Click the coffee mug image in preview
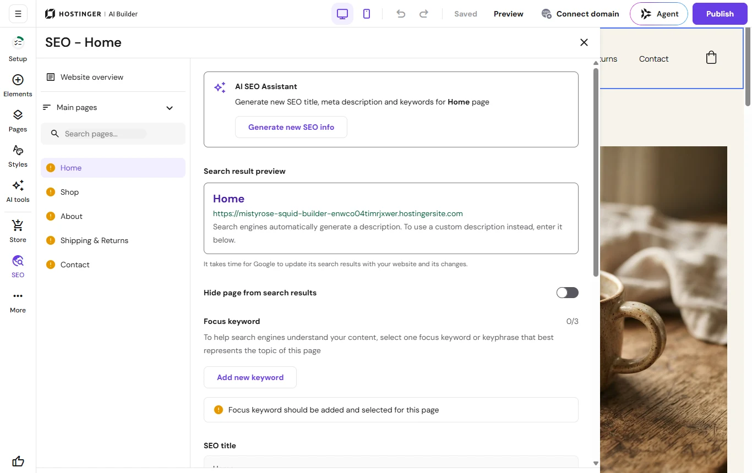 pyautogui.click(x=663, y=309)
